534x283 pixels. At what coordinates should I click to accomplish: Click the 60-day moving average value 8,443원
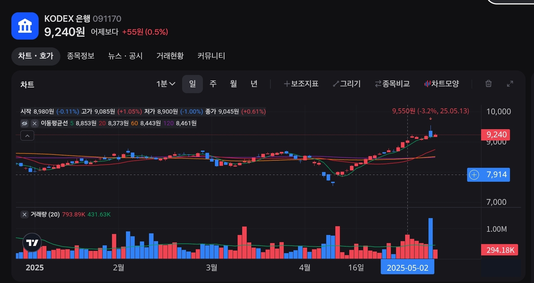pyautogui.click(x=150, y=123)
